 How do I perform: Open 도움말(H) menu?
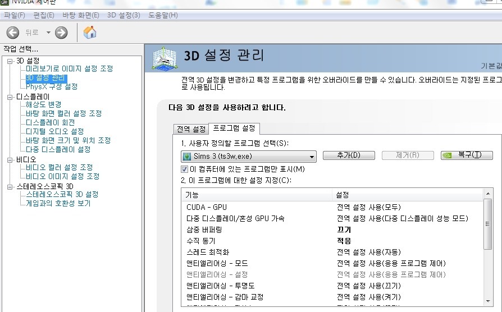(x=163, y=15)
